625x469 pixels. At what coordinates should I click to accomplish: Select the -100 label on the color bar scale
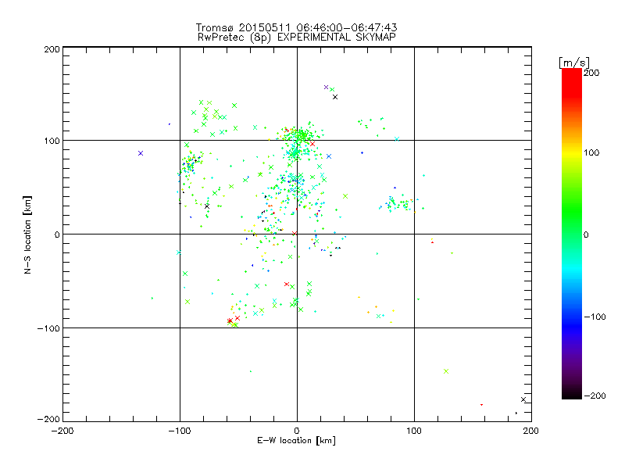click(595, 317)
